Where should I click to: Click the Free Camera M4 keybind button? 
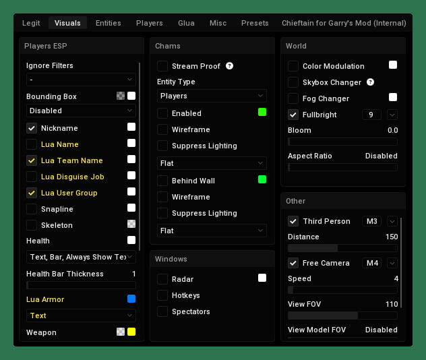coord(371,263)
